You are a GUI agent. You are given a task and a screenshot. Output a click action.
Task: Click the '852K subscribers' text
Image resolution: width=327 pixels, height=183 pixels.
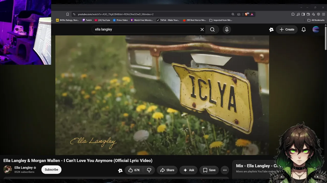click(24, 172)
